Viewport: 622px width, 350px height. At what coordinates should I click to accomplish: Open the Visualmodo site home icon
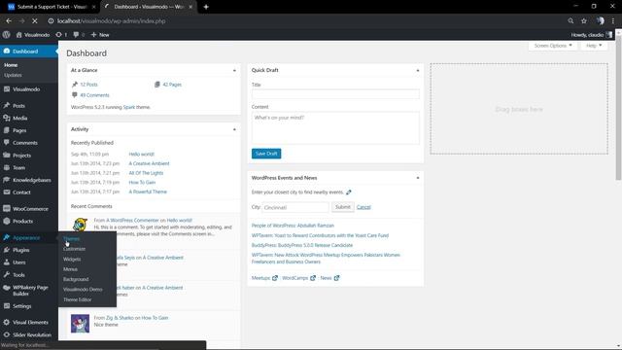pos(18,35)
